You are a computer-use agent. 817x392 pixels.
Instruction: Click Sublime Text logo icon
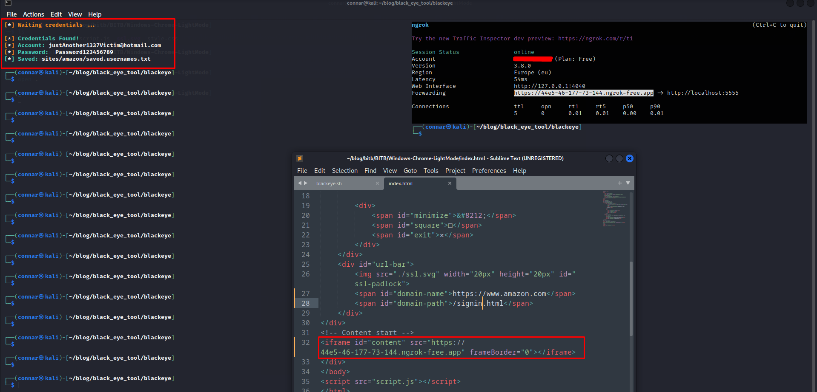(x=300, y=158)
